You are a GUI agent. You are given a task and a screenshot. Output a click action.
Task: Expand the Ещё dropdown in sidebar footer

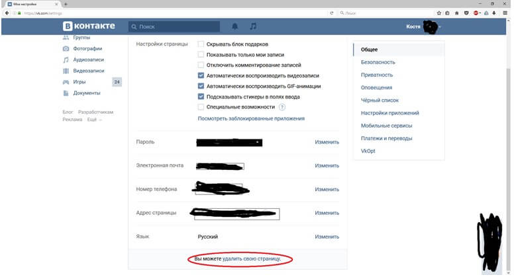click(x=91, y=120)
